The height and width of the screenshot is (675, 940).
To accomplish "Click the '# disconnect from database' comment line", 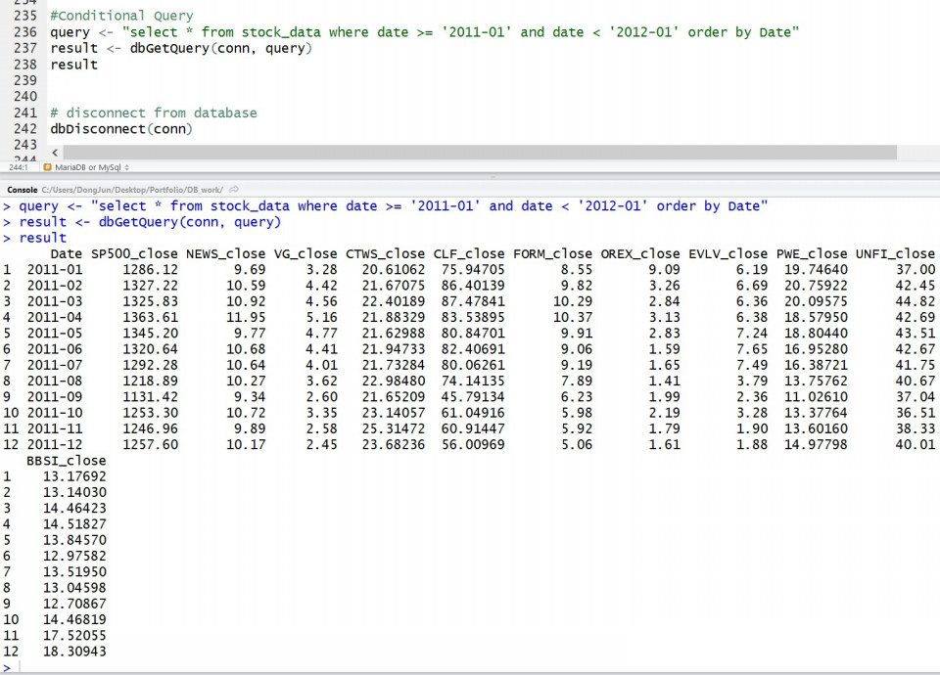I will point(154,112).
